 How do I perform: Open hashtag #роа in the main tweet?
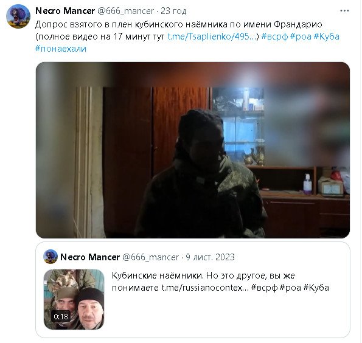301,36
